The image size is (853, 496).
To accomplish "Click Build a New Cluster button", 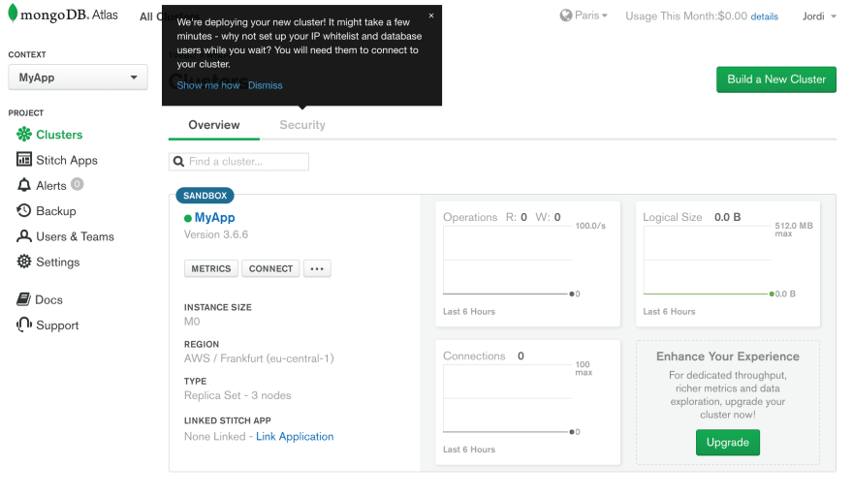I will coord(776,79).
